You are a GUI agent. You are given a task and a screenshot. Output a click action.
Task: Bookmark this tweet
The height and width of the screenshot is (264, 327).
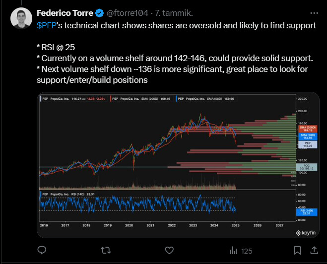pyautogui.click(x=297, y=250)
